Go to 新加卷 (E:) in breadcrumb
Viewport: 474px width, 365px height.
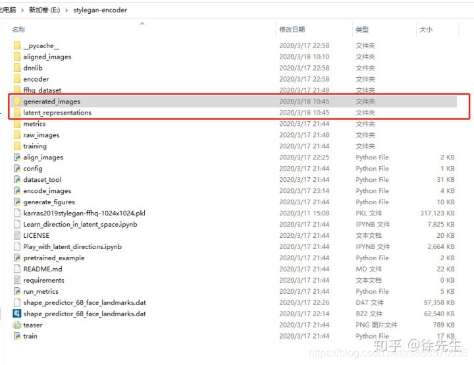point(45,10)
